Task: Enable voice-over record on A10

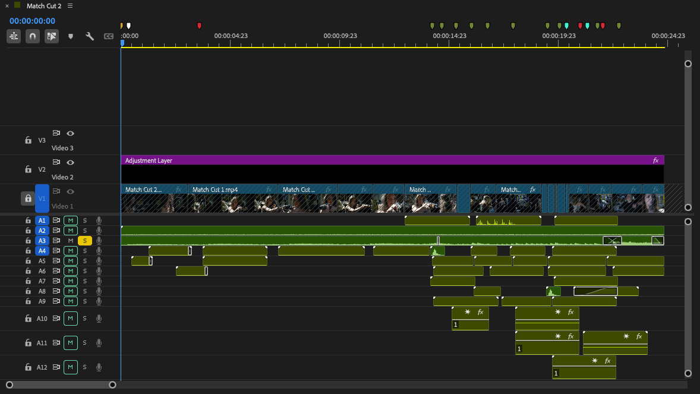Action: click(99, 319)
